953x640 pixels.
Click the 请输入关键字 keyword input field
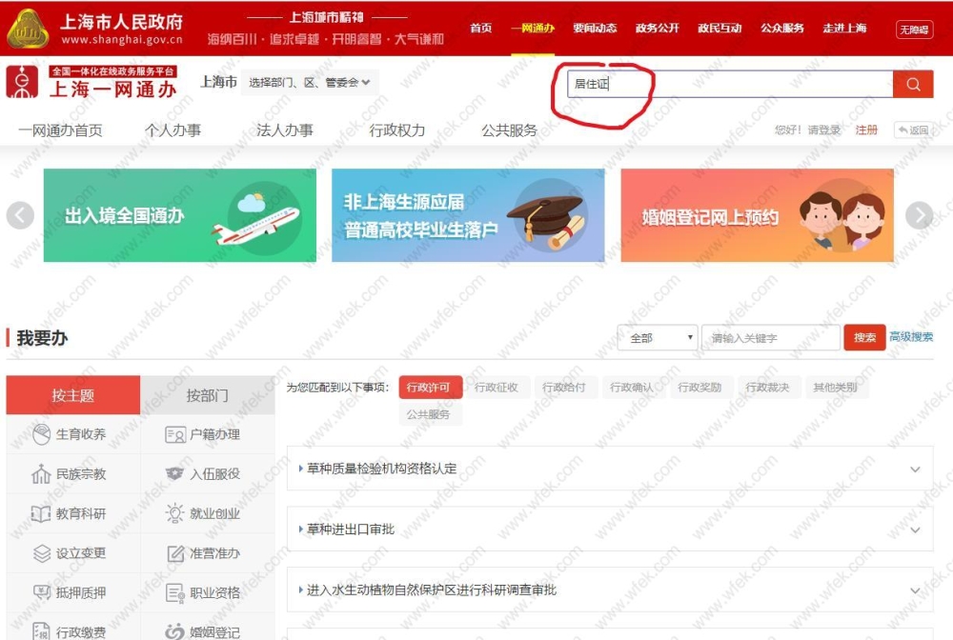pos(771,337)
